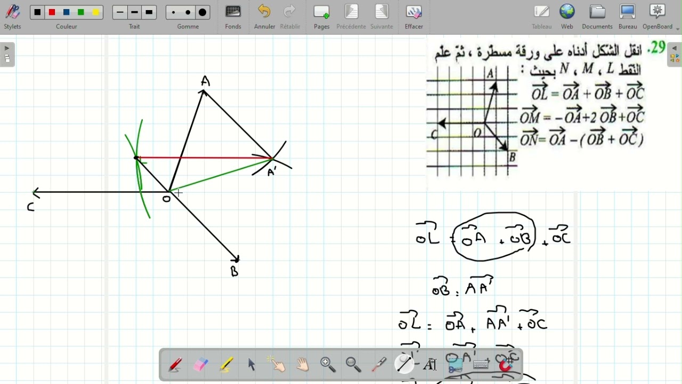Open the Fonds background chooser
The width and height of the screenshot is (682, 384).
pyautogui.click(x=233, y=17)
